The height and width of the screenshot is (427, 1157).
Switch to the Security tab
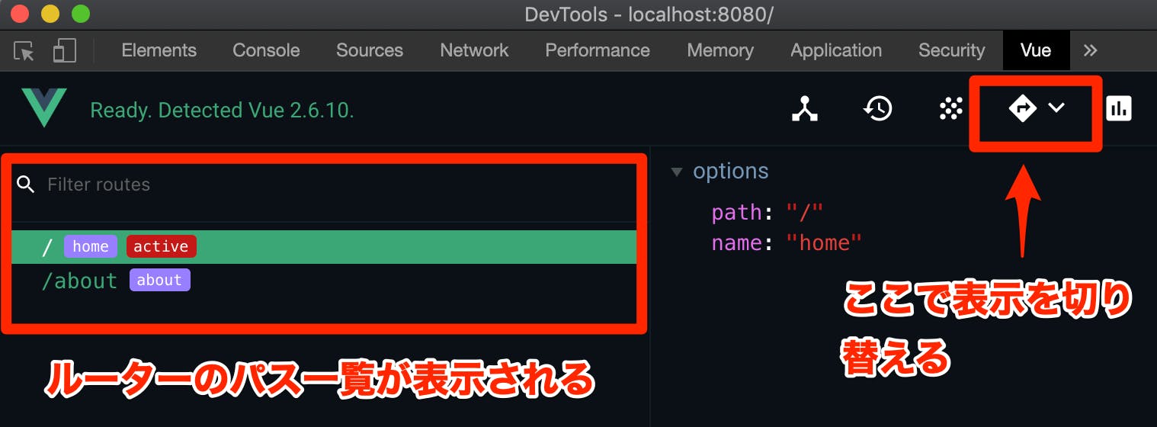(x=952, y=50)
